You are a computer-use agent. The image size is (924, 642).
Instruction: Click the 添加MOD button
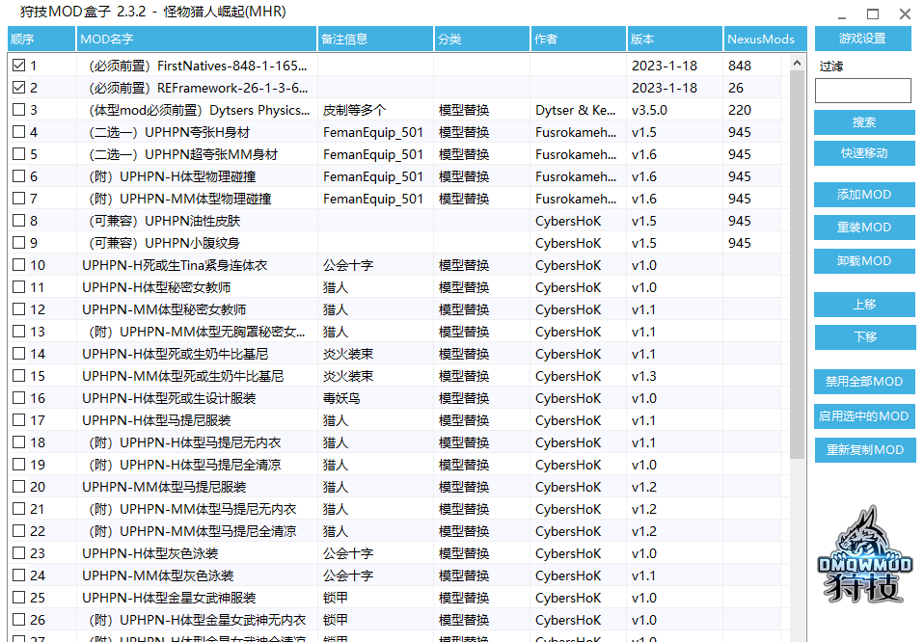click(864, 195)
